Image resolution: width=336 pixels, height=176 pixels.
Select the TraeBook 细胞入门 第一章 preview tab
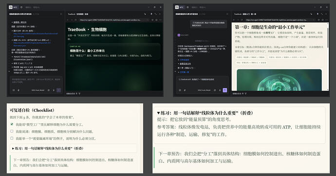click(245, 14)
